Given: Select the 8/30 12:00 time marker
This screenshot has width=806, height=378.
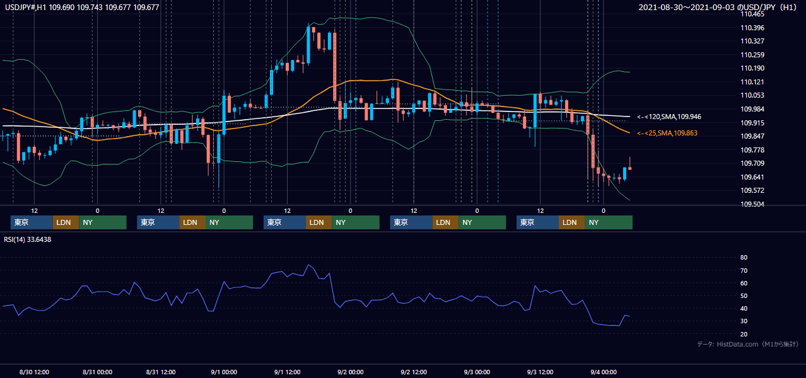Looking at the screenshot, I should pos(34,372).
